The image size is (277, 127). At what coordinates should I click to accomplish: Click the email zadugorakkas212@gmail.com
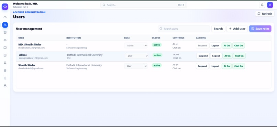click(x=33, y=58)
